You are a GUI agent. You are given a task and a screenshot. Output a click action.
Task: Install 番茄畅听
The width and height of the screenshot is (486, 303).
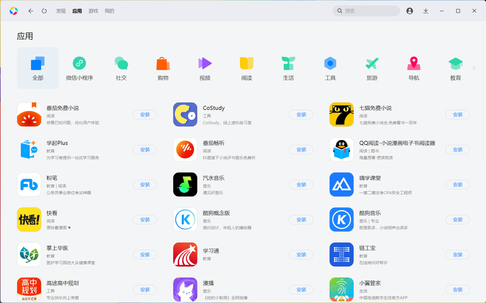(301, 149)
